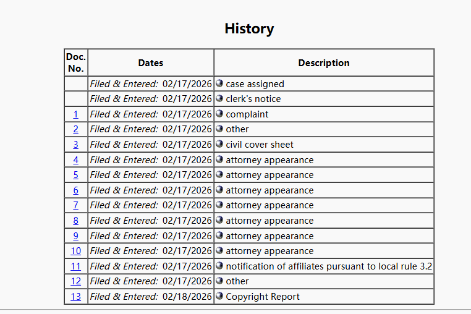Open document number 11 link
Image resolution: width=471 pixels, height=314 pixels.
(x=76, y=266)
